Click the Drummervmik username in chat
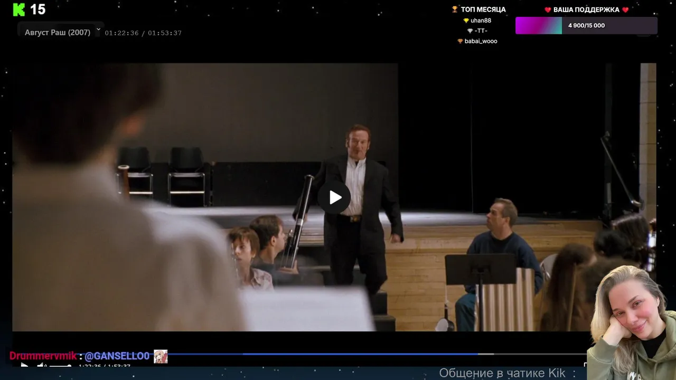The height and width of the screenshot is (380, 676). point(43,356)
